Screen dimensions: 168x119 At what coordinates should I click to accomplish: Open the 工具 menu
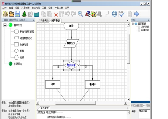(x=44, y=8)
